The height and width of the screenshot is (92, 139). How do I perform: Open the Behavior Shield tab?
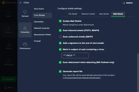(x=88, y=14)
